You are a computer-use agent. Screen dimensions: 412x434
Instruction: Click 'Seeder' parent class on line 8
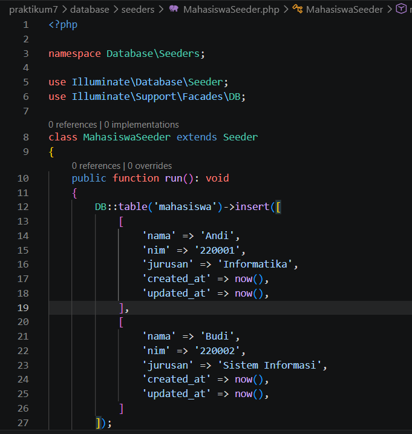tap(240, 137)
